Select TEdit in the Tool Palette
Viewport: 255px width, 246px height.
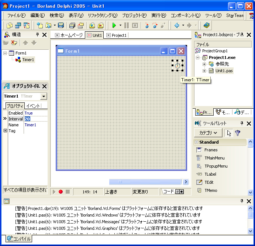point(209,182)
